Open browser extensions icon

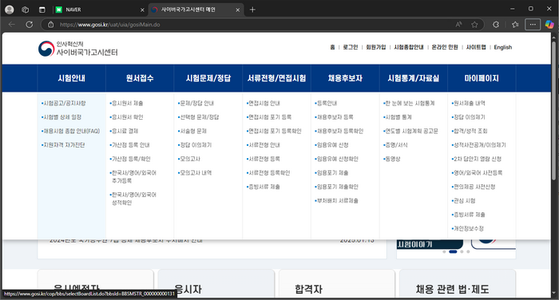496,25
